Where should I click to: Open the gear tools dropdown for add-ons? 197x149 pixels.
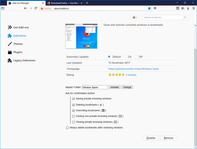tap(134, 18)
